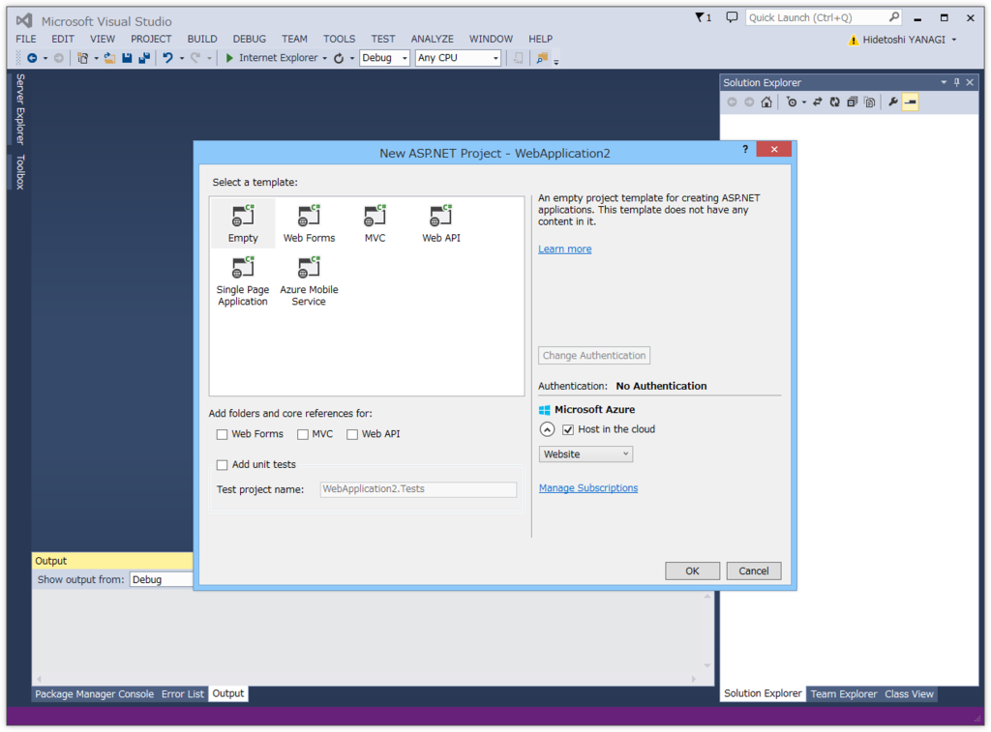991x732 pixels.
Task: Click the Test project name field
Action: (x=418, y=489)
